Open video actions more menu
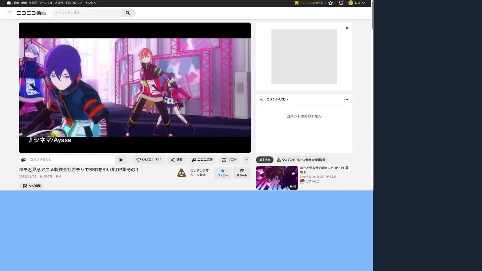Viewport: 482px width, 271px height. 246,160
